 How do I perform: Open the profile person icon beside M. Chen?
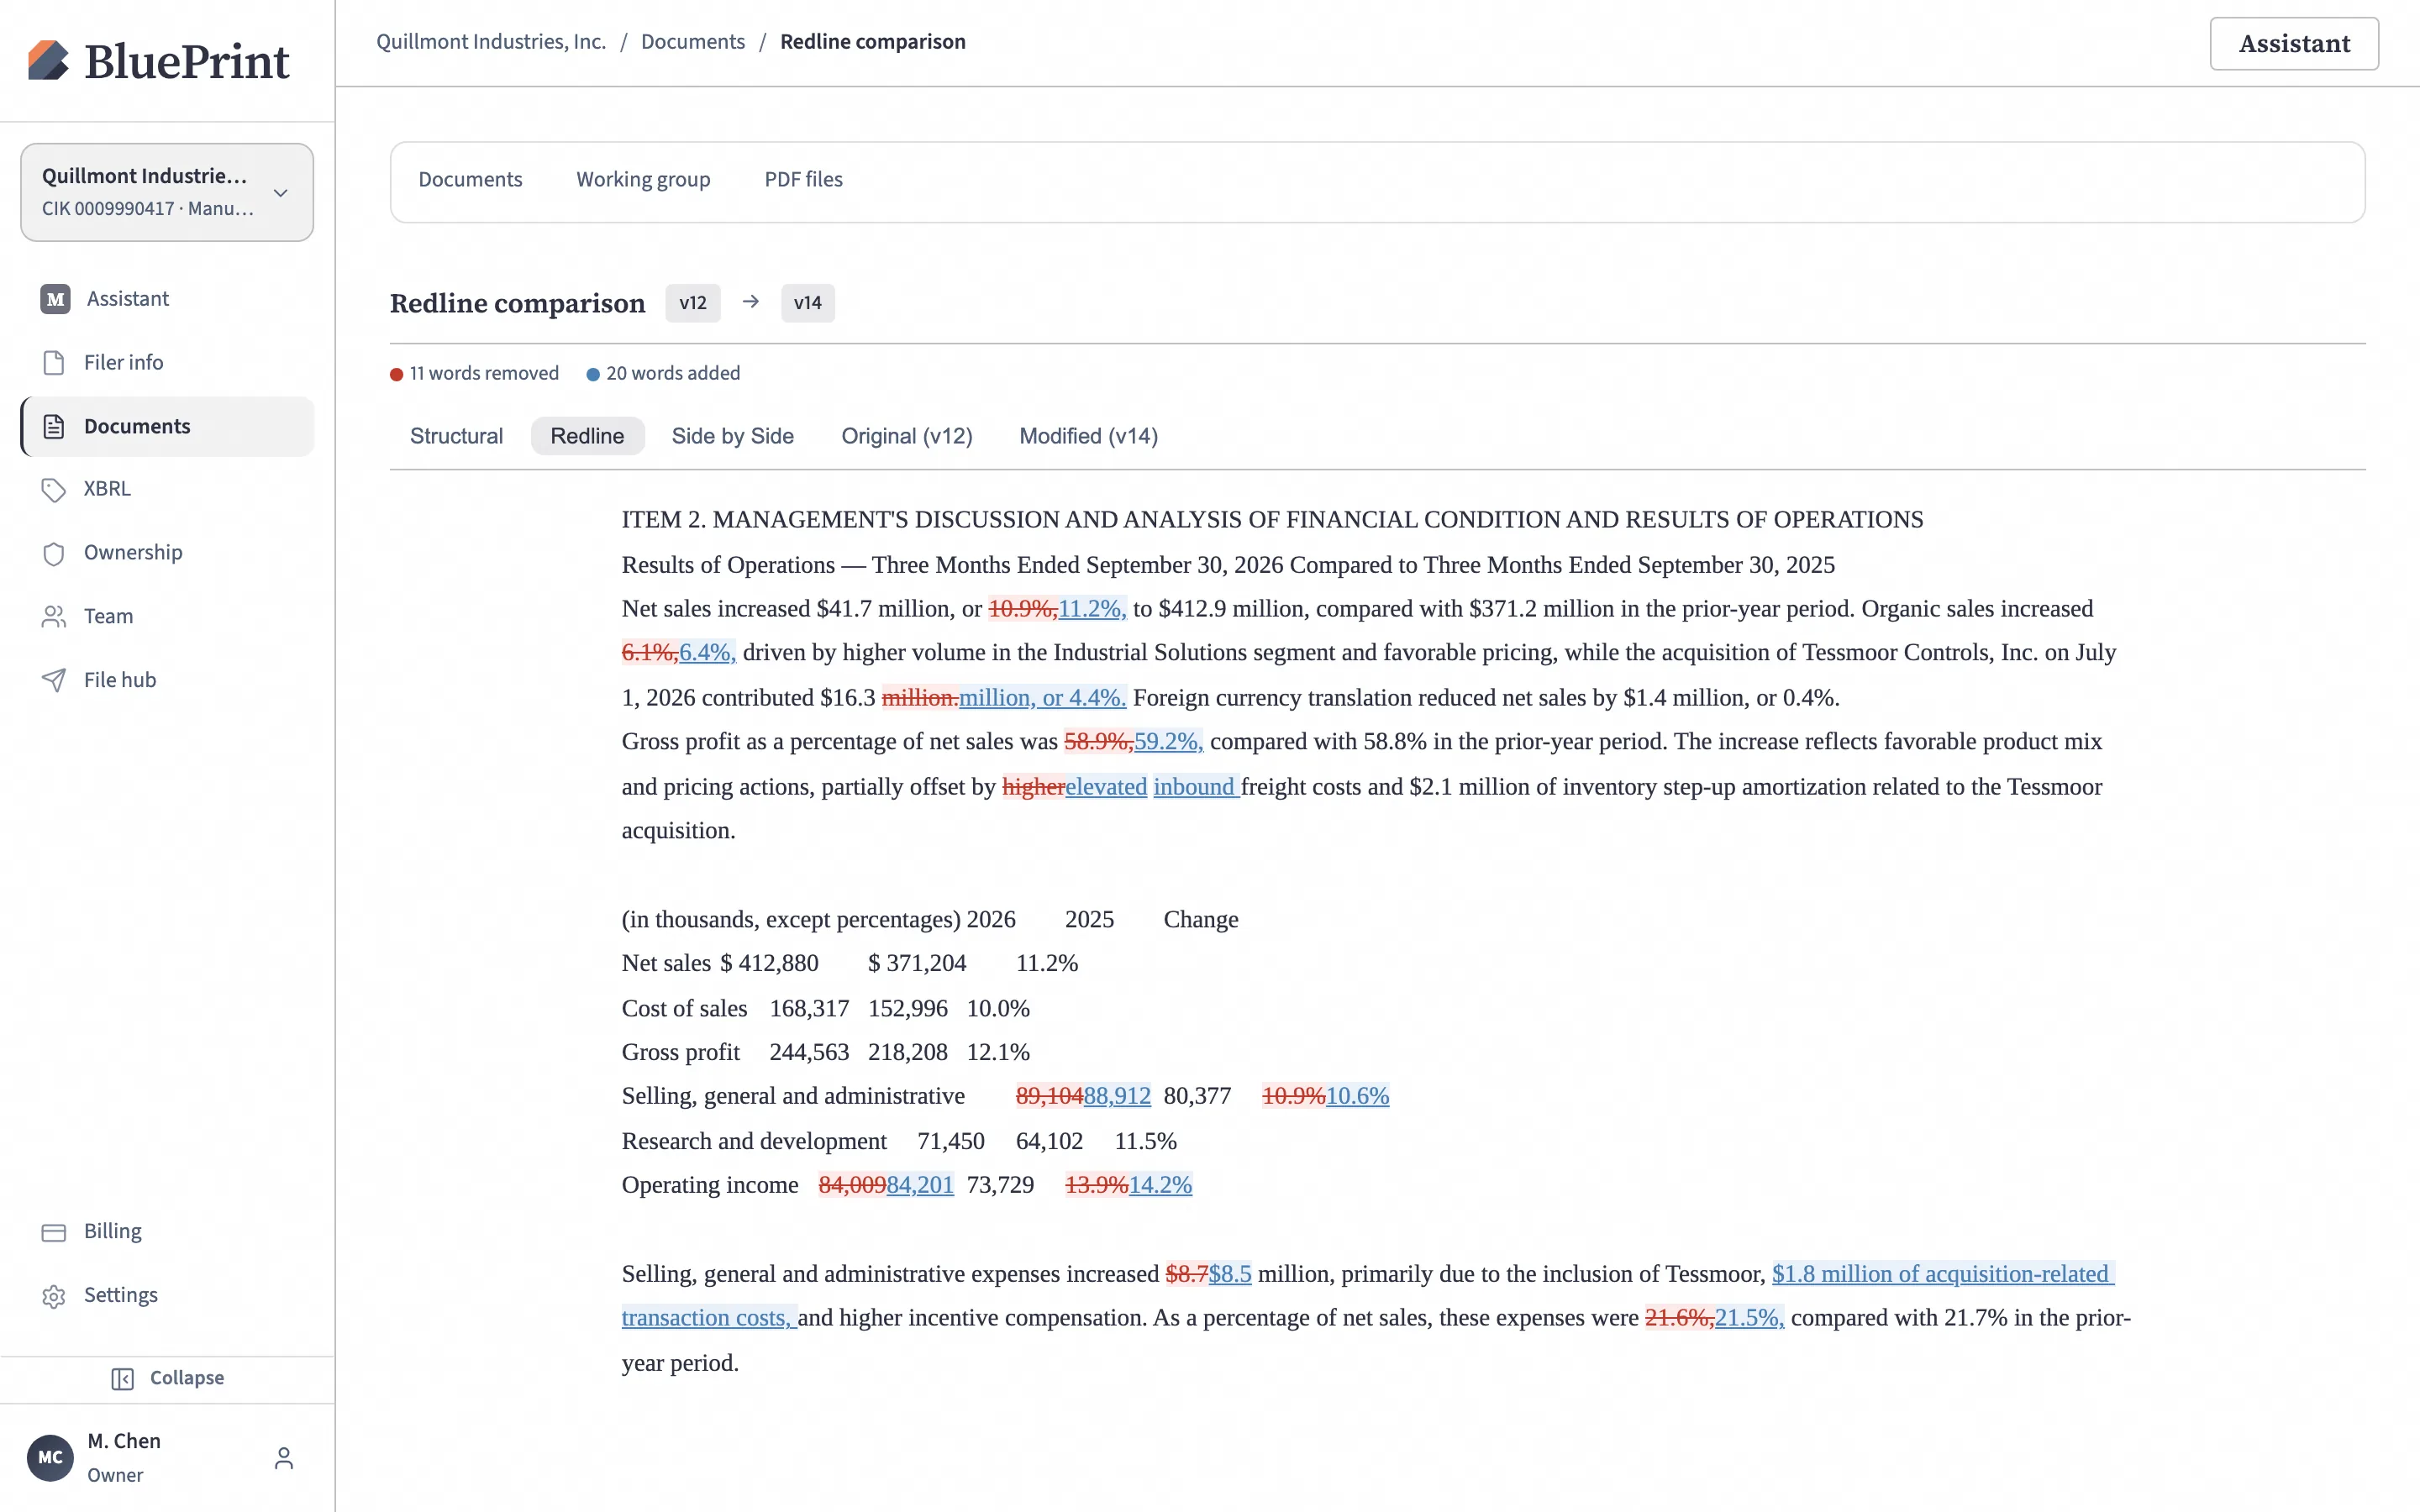[x=284, y=1458]
